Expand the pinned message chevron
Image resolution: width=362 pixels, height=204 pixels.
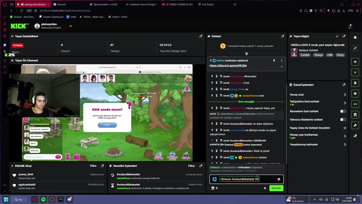click(x=281, y=67)
